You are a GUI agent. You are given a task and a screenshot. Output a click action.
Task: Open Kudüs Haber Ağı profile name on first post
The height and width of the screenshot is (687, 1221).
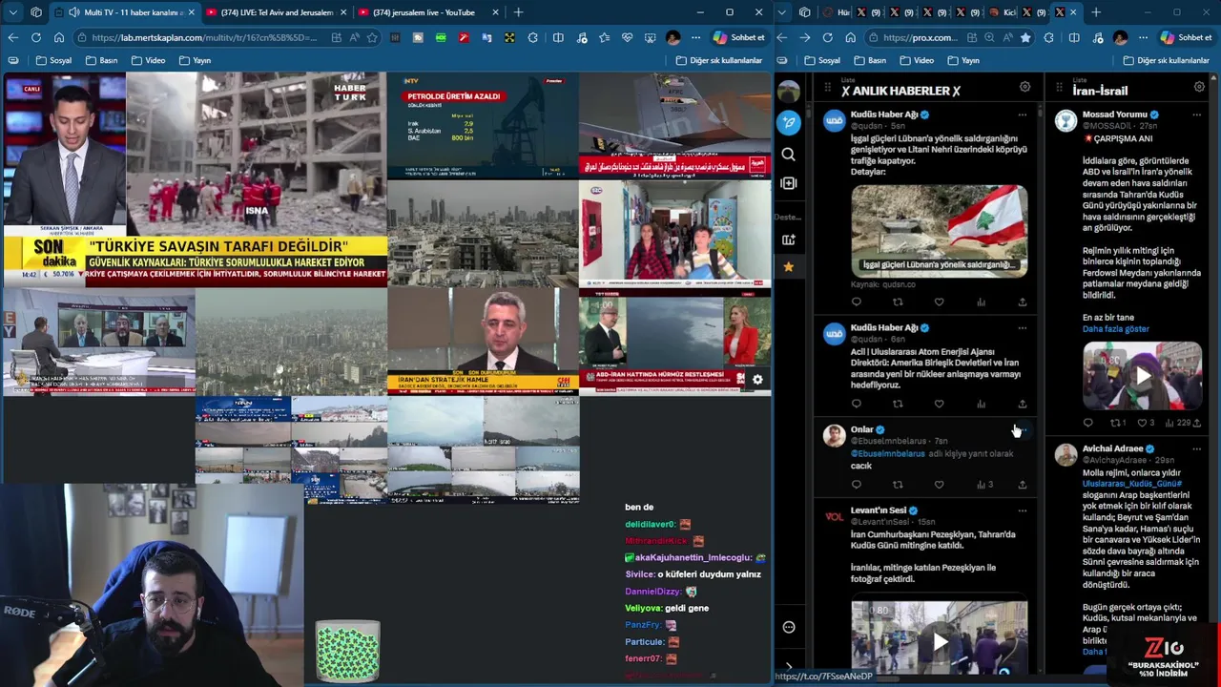[883, 114]
